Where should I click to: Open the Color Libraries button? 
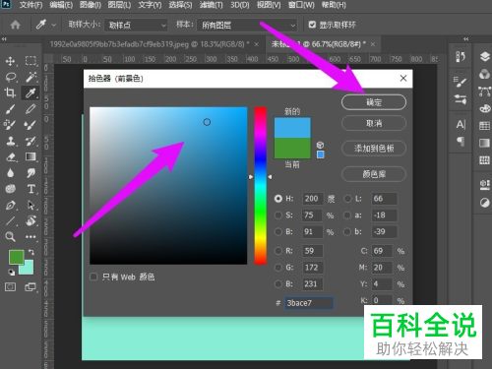[374, 174]
